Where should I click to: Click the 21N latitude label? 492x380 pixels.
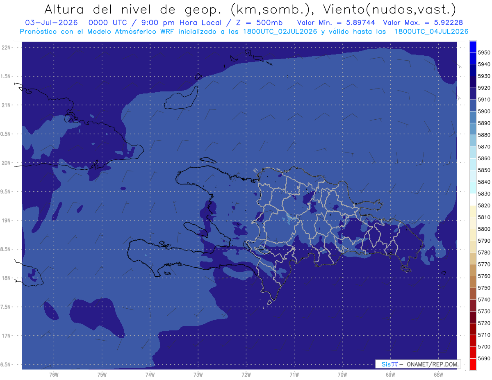[7, 105]
